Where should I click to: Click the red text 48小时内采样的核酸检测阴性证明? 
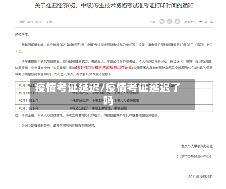(x=104, y=68)
